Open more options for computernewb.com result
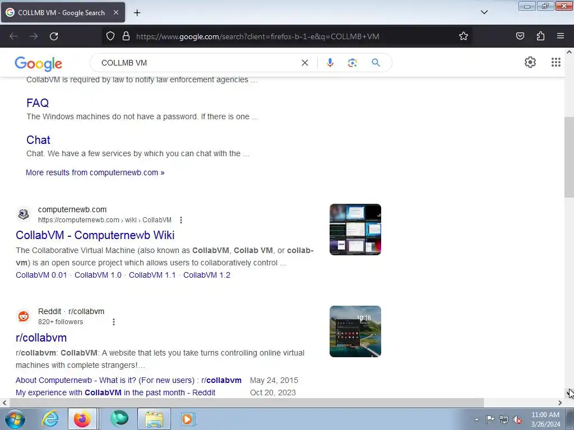 (x=181, y=219)
